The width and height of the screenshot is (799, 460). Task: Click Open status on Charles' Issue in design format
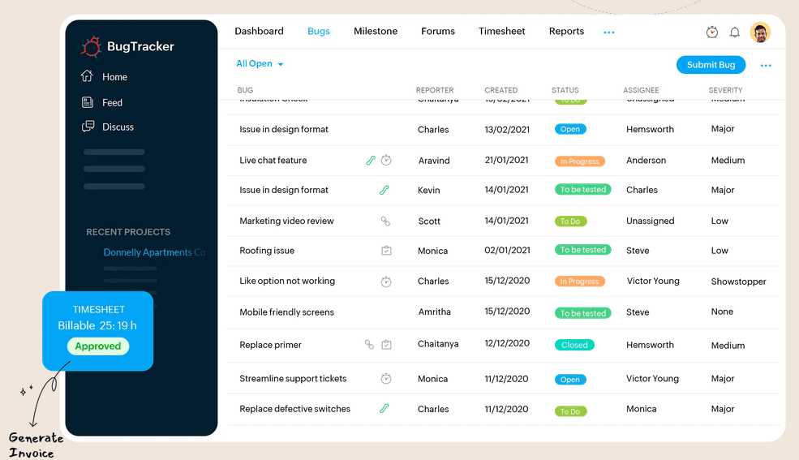pyautogui.click(x=570, y=129)
